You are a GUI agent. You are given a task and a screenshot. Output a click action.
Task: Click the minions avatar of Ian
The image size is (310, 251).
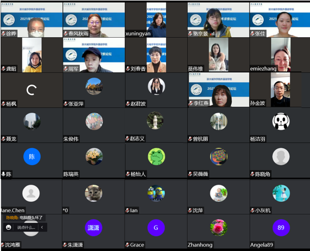[156, 193]
